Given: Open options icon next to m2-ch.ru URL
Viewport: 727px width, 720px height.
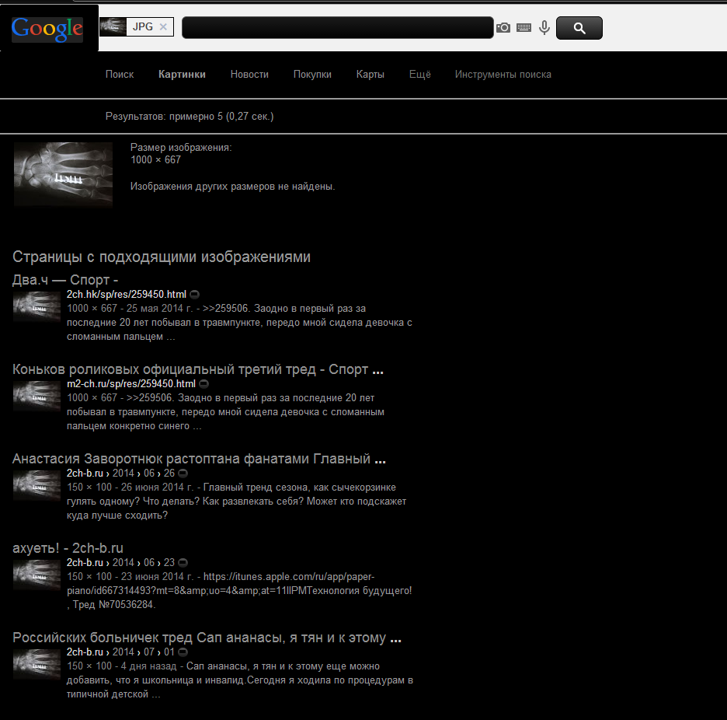Looking at the screenshot, I should tap(204, 384).
